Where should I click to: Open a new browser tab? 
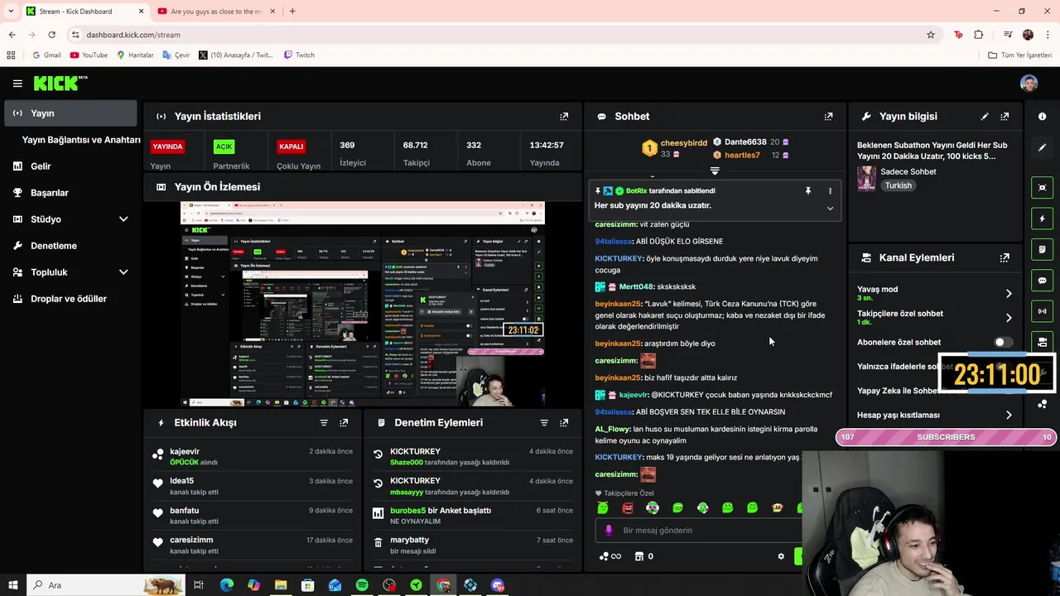pyautogui.click(x=292, y=12)
